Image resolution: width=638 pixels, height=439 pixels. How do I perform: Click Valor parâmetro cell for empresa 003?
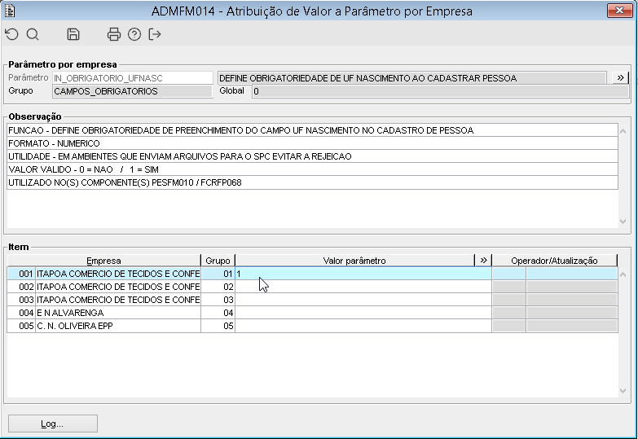pos(363,300)
